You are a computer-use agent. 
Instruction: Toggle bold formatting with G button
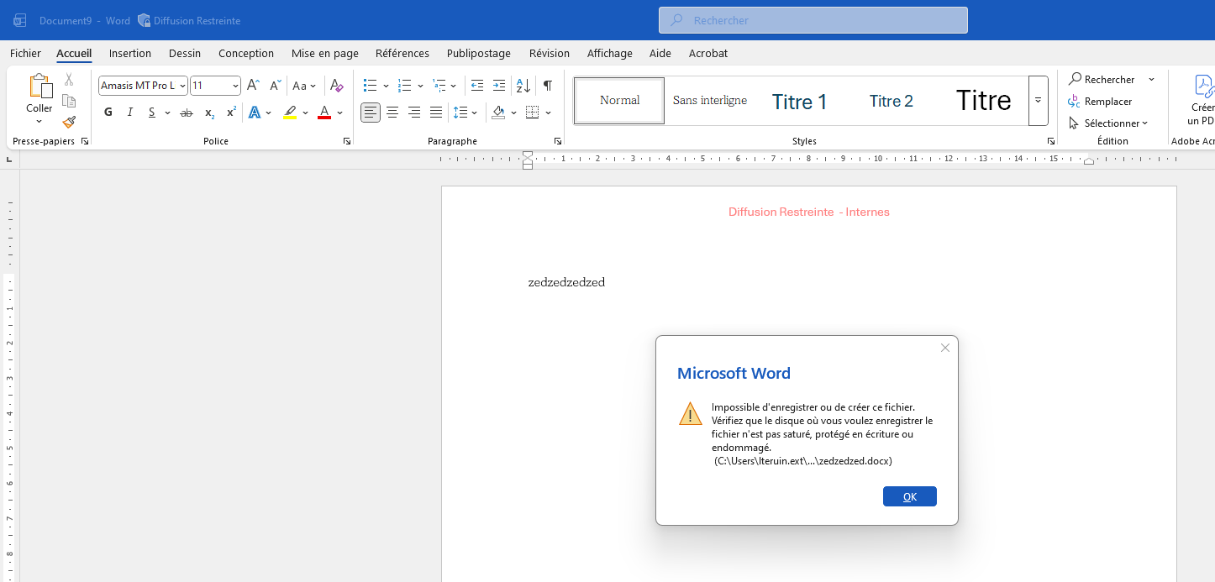pyautogui.click(x=108, y=113)
